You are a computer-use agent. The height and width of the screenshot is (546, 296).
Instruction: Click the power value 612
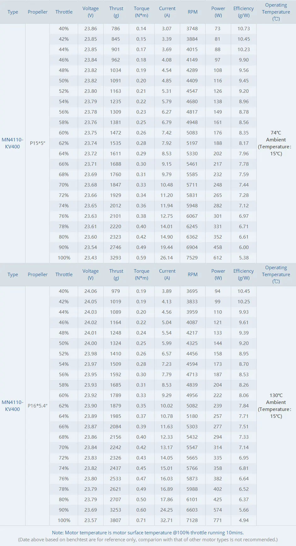click(218, 258)
